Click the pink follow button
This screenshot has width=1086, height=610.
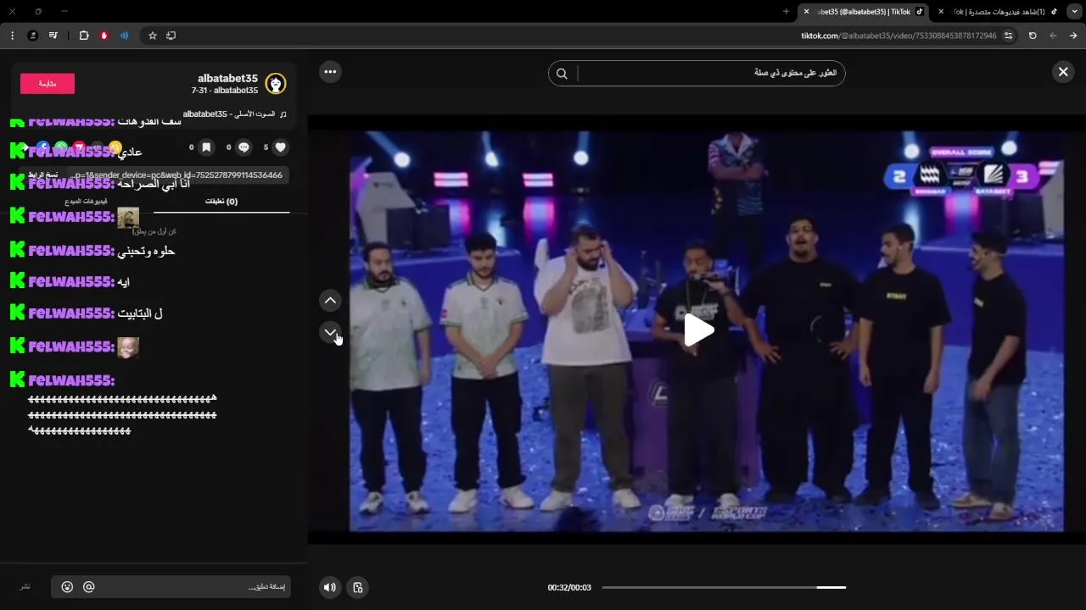click(x=48, y=83)
